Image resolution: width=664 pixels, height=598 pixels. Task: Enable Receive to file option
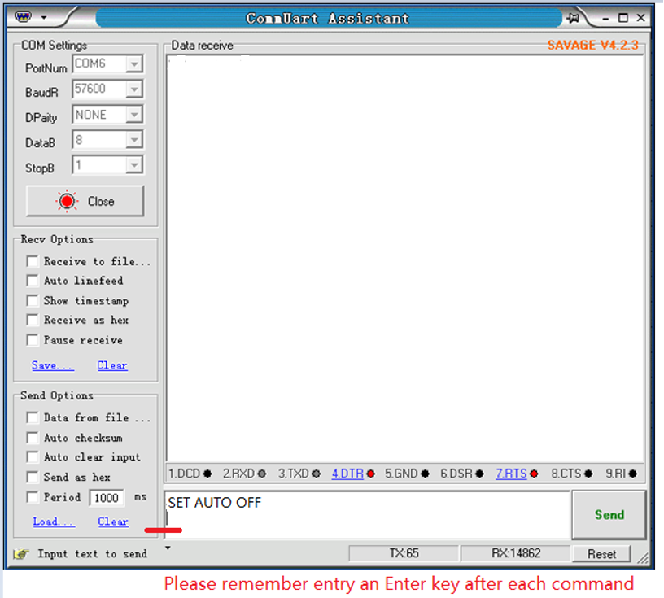point(33,261)
